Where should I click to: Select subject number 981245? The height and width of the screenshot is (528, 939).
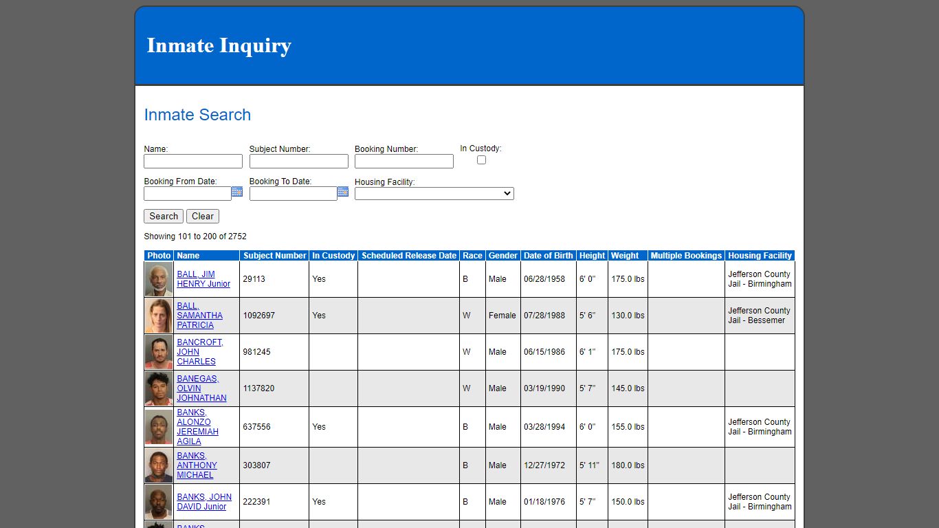click(256, 352)
